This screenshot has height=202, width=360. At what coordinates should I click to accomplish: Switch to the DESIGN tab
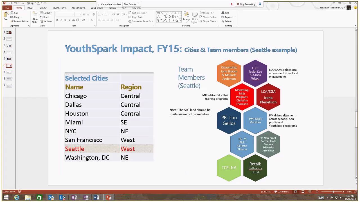coord(44,8)
